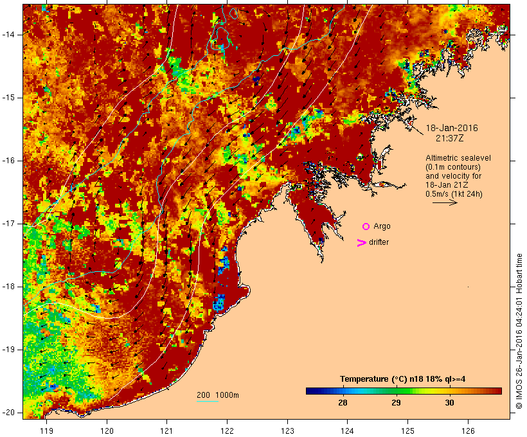Viewport: 527px width, 437px height.
Task: Click the temperature colorbar at 28 degrees
Action: (343, 391)
